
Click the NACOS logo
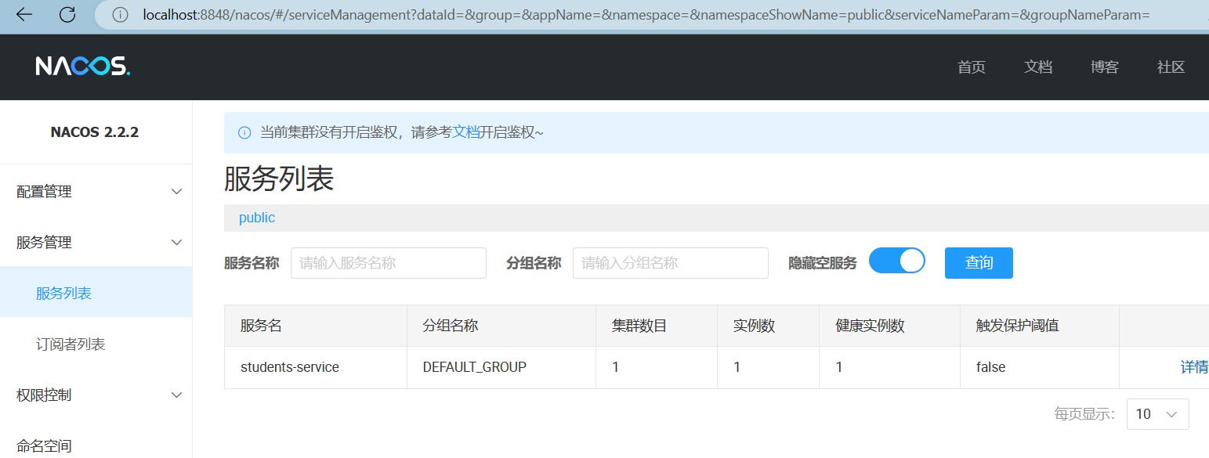tap(81, 67)
